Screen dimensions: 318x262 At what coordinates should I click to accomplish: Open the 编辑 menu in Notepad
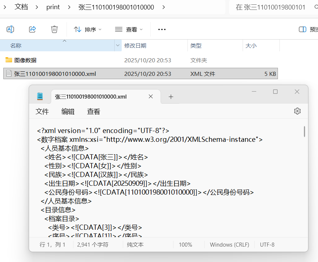coord(68,111)
